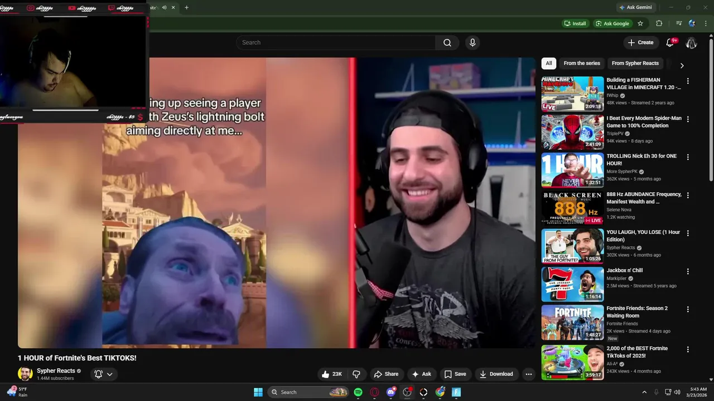The height and width of the screenshot is (401, 714).
Task: Click the Ask button below video
Action: click(x=421, y=374)
